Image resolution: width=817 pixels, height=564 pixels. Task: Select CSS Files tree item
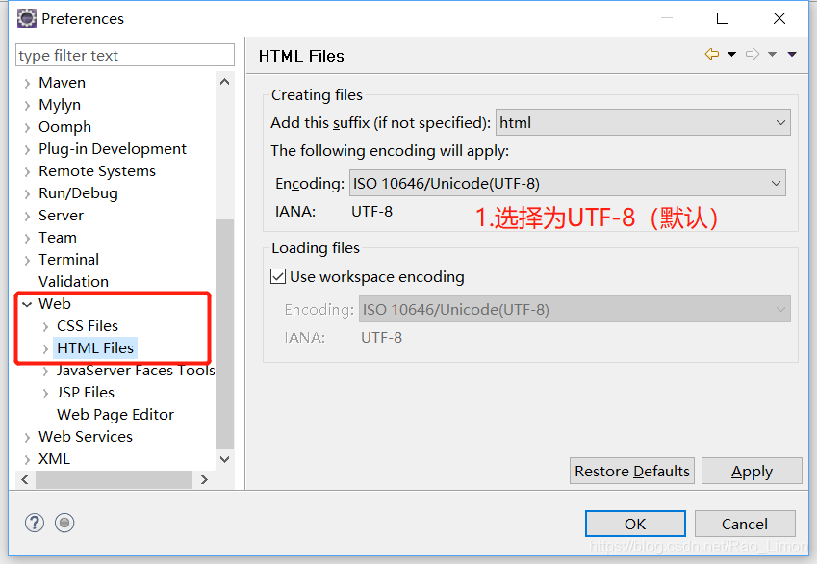click(x=88, y=325)
